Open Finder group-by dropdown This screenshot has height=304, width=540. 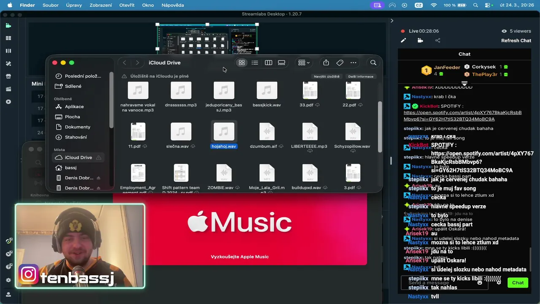[304, 62]
